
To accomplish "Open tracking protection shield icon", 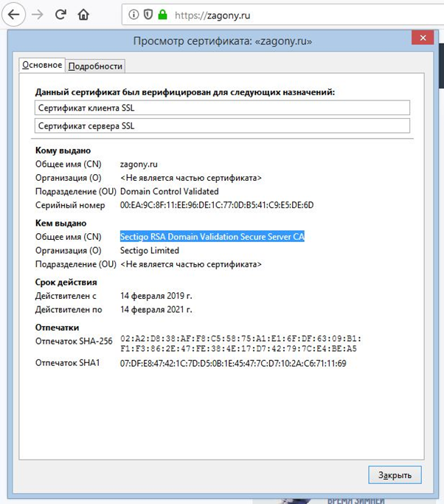I will 148,15.
